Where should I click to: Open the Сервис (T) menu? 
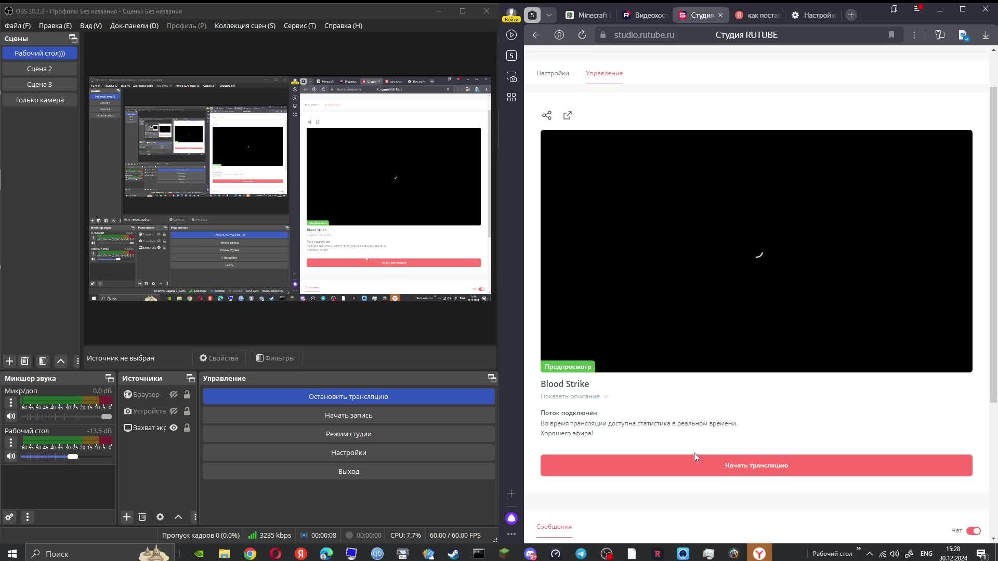coord(299,25)
